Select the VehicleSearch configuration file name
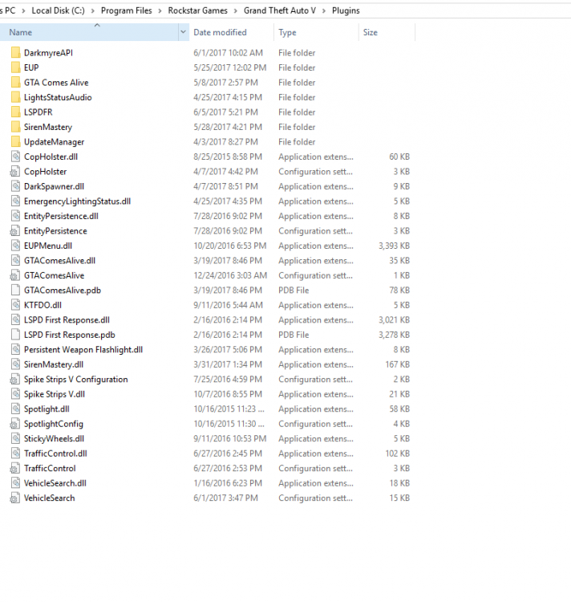The image size is (571, 602). (x=50, y=498)
